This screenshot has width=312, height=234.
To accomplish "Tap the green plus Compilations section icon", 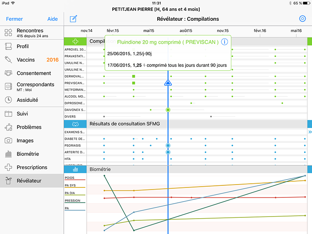I will (x=75, y=42).
